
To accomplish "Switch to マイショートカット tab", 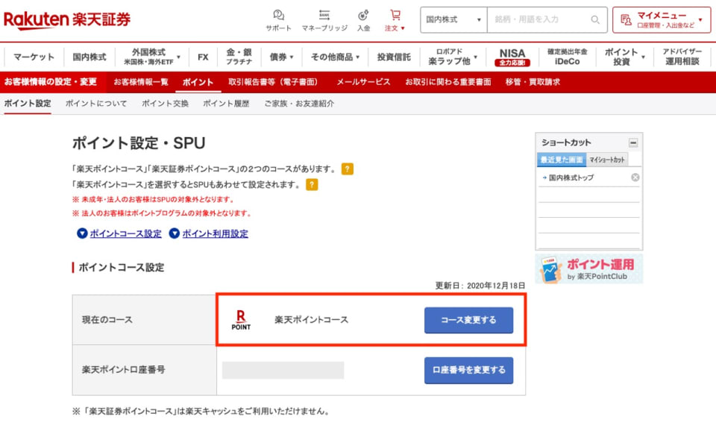I will point(607,160).
